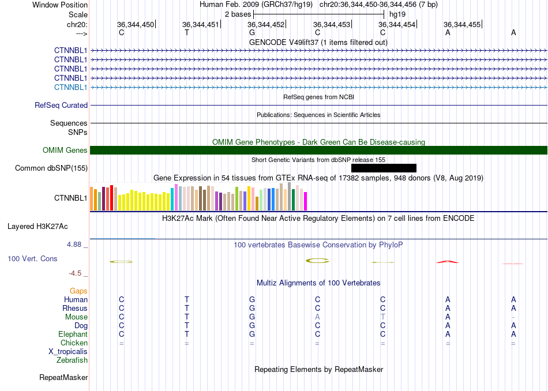Screen dimensions: 548x391
Task: Click the RepeatMasker track label
Action: click(x=63, y=377)
